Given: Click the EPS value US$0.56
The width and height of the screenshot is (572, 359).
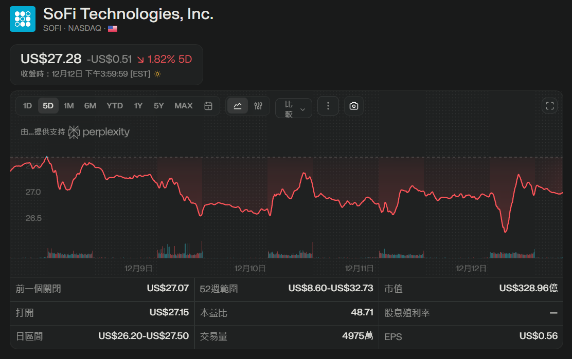Looking at the screenshot, I should click(539, 336).
